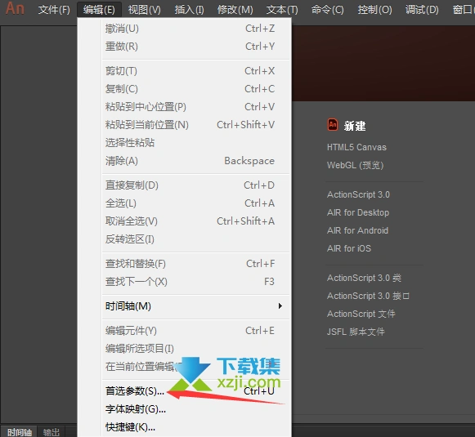Choose 粘贴到当前位置(N)
This screenshot has height=437, width=475.
point(195,125)
